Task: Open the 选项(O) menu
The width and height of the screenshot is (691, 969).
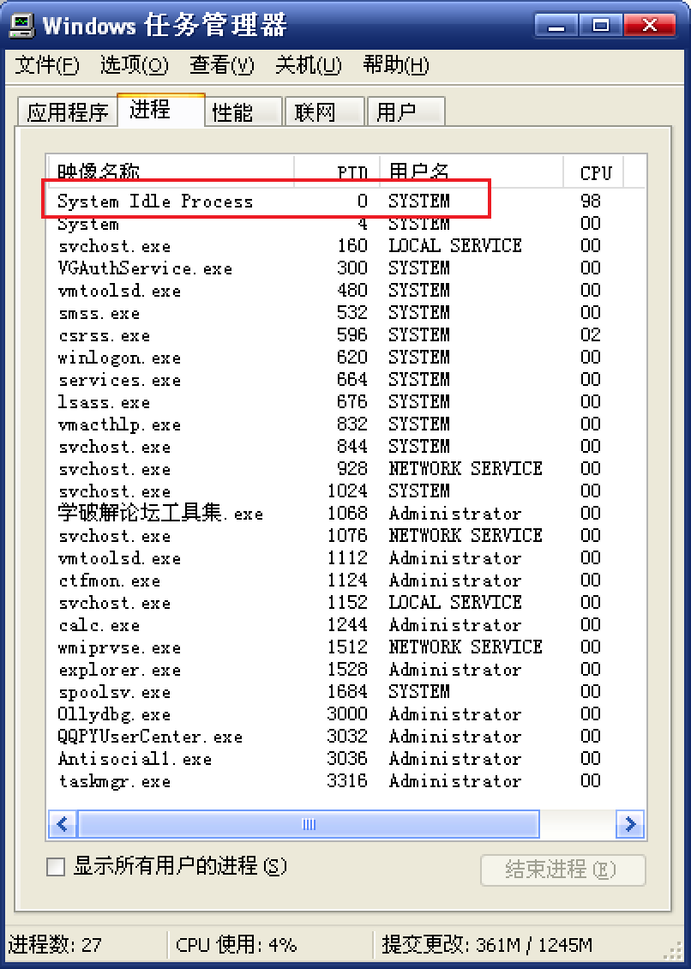Action: point(134,65)
